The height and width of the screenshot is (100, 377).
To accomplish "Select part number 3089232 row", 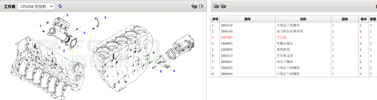I will click(227, 68).
